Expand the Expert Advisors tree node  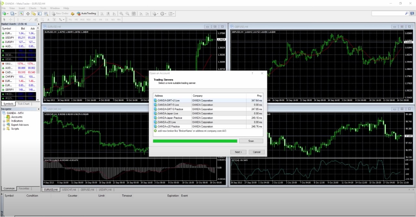pyautogui.click(x=4, y=125)
